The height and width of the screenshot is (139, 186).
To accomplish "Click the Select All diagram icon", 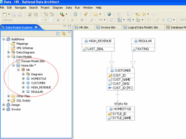I will [x=120, y=20].
